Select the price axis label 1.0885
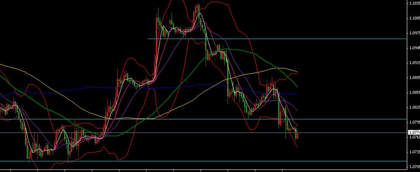Screen dimensions: 420x172 coord(414,78)
